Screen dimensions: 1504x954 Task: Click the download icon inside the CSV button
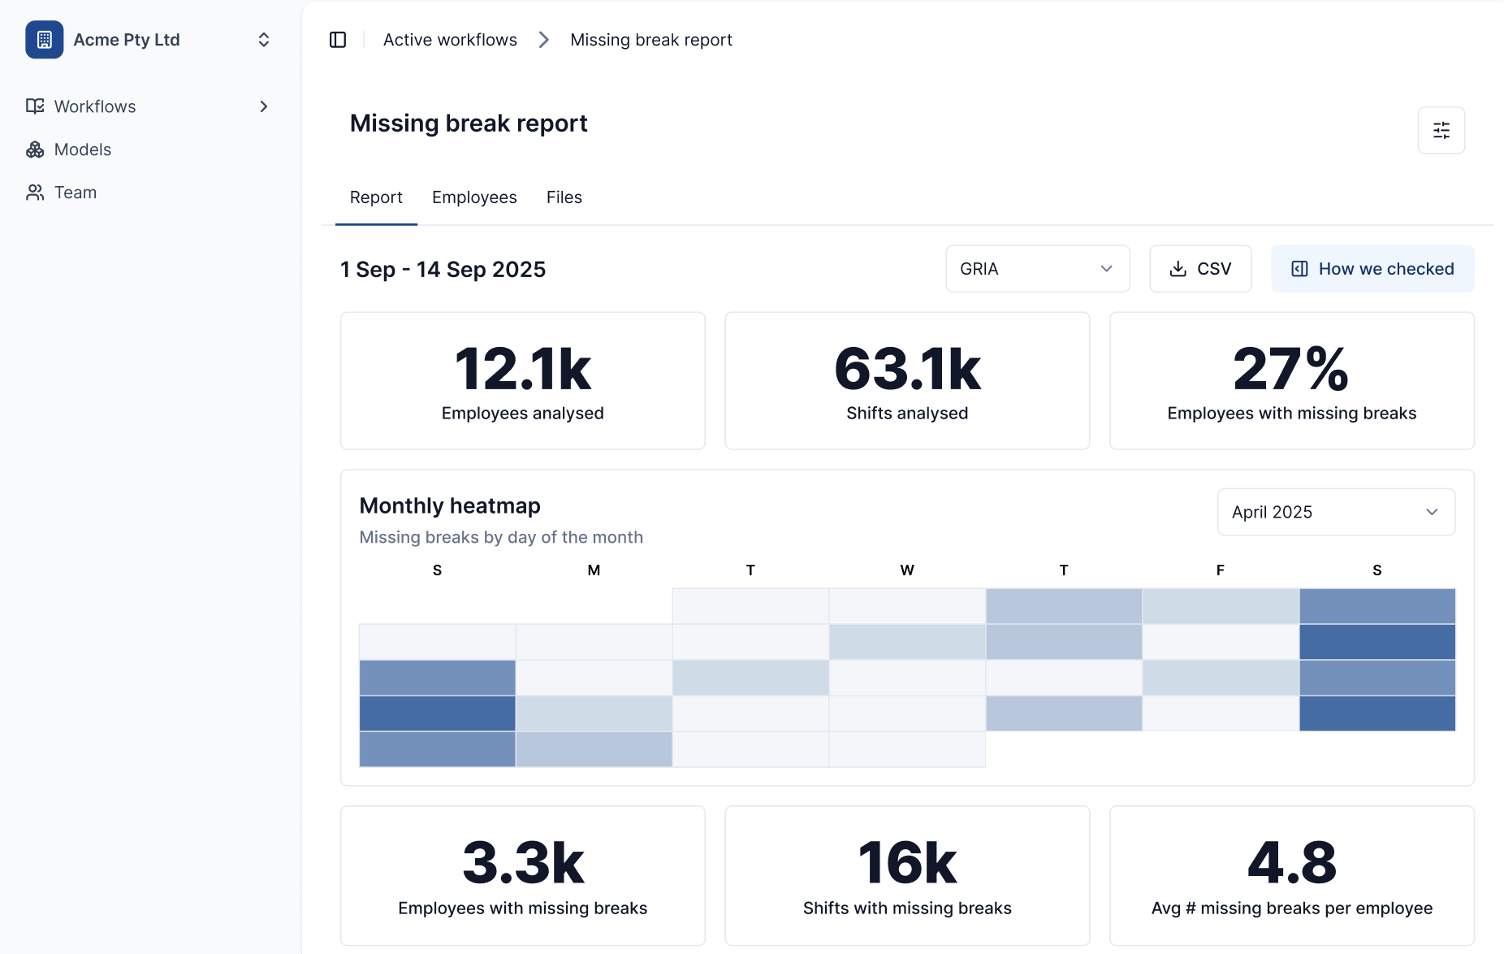click(1178, 268)
